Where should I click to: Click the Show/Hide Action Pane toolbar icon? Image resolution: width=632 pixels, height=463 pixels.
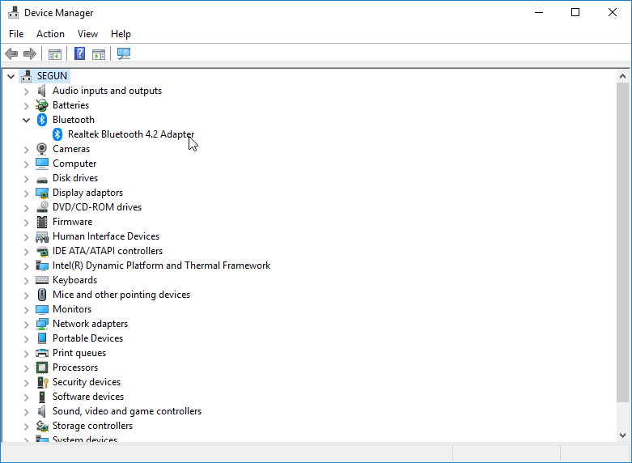pos(99,53)
